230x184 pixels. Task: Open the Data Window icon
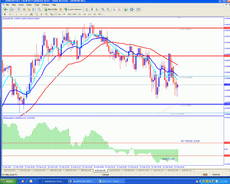[24, 10]
